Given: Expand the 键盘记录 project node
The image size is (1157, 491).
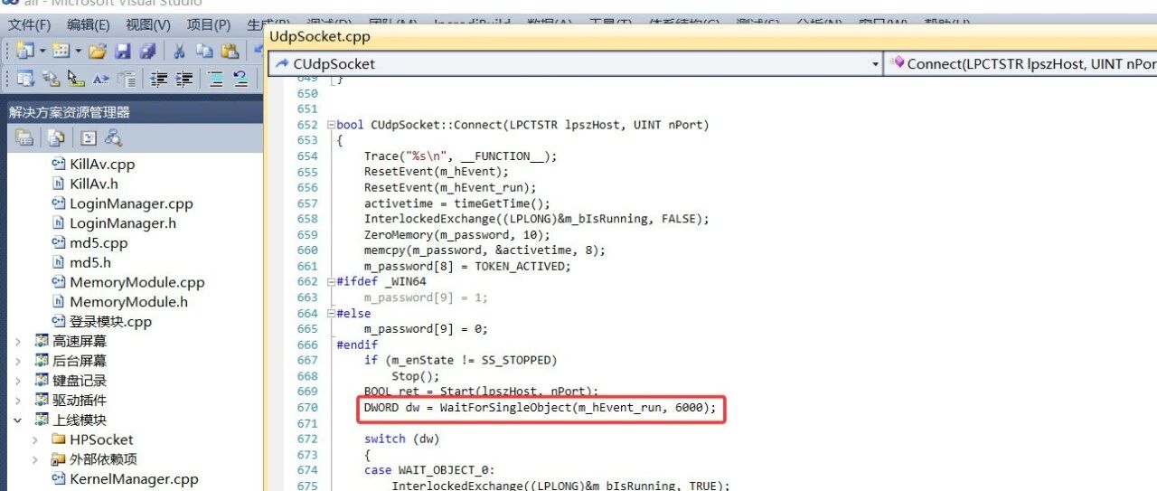Looking at the screenshot, I should coord(17,381).
